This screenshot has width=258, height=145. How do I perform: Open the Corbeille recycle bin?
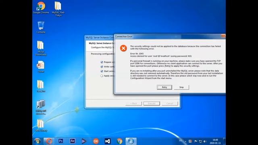[41, 27]
